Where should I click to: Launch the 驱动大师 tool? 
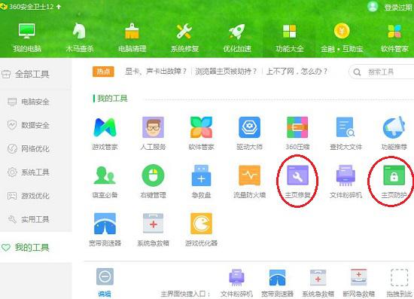click(249, 133)
